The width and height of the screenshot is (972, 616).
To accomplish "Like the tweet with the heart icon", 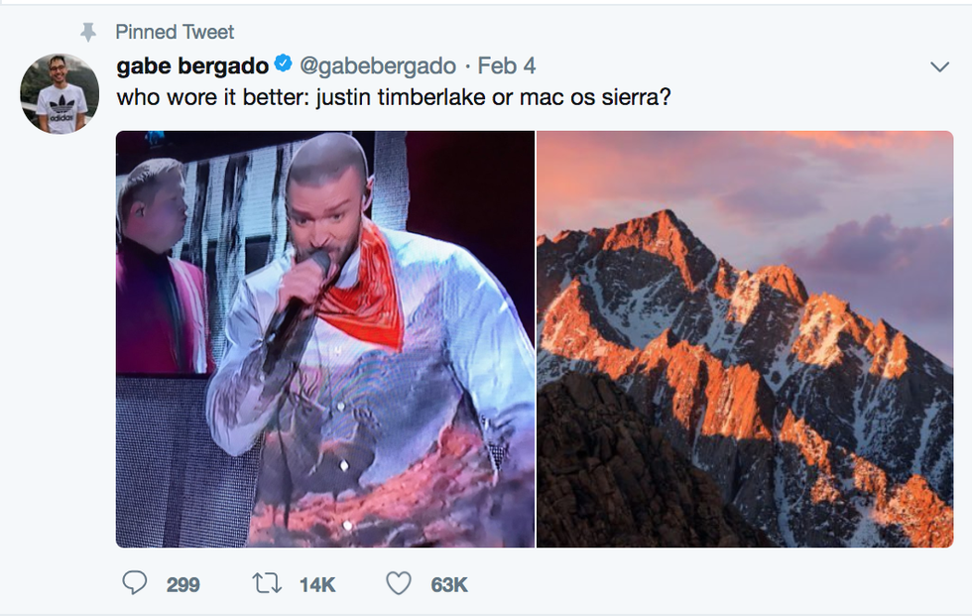I will (x=398, y=583).
